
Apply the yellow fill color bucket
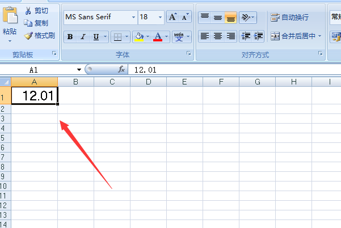[139, 37]
